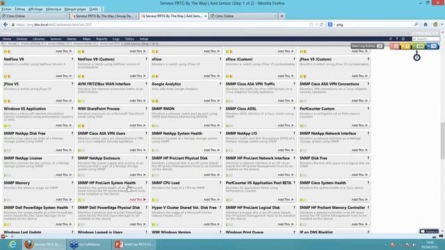Show help for SNMP Cisco ASA VPN Connections
Viewport: 445px width, 250px height.
point(369,84)
